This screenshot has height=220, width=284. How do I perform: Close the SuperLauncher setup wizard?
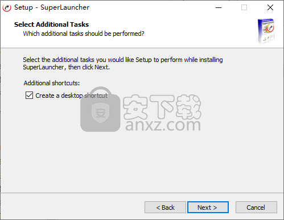[270, 7]
